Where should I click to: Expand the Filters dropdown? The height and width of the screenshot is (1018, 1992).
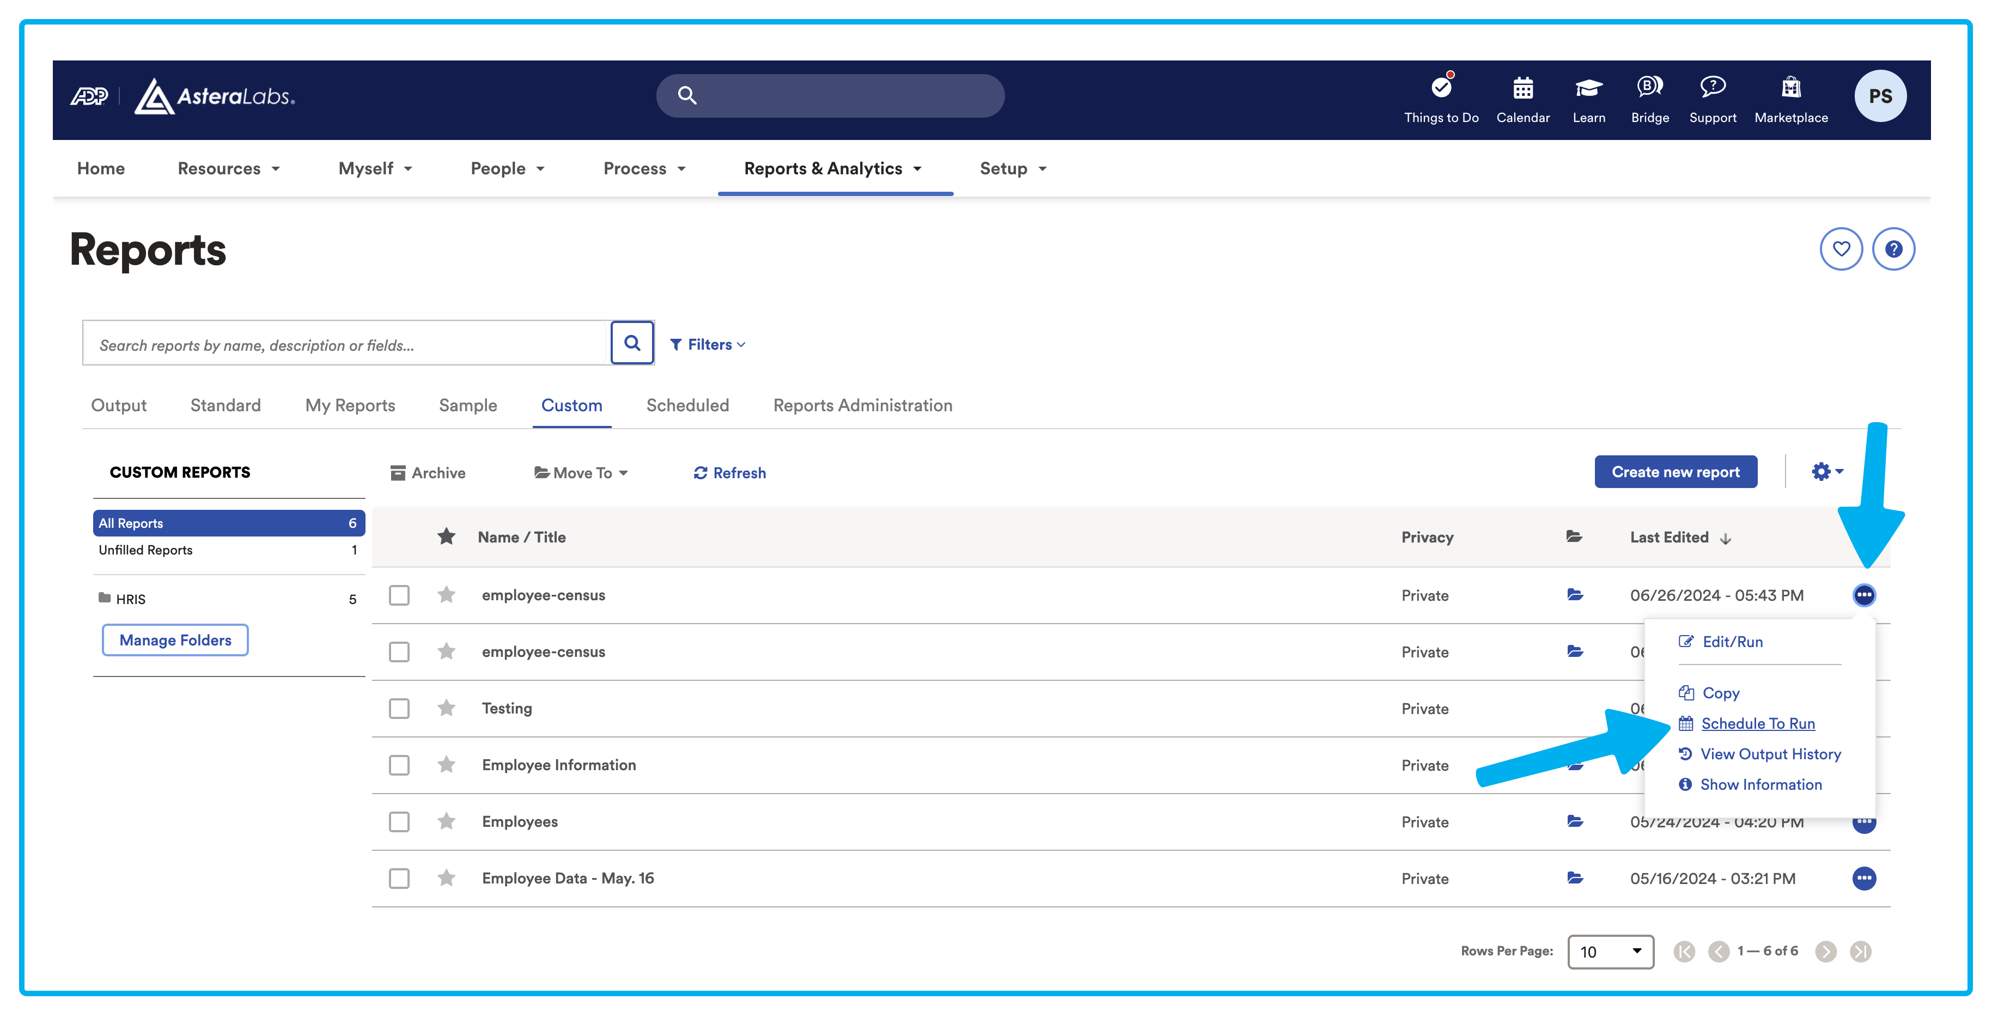click(x=708, y=345)
